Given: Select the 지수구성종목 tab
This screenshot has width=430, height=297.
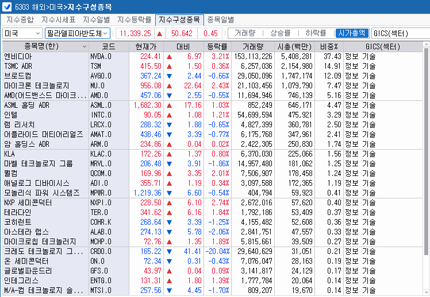Looking at the screenshot, I should tap(179, 19).
